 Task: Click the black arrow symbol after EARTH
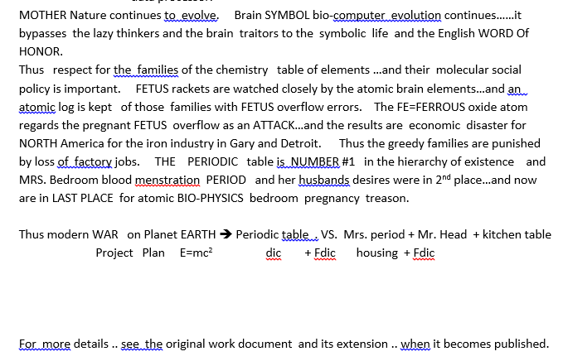226,234
